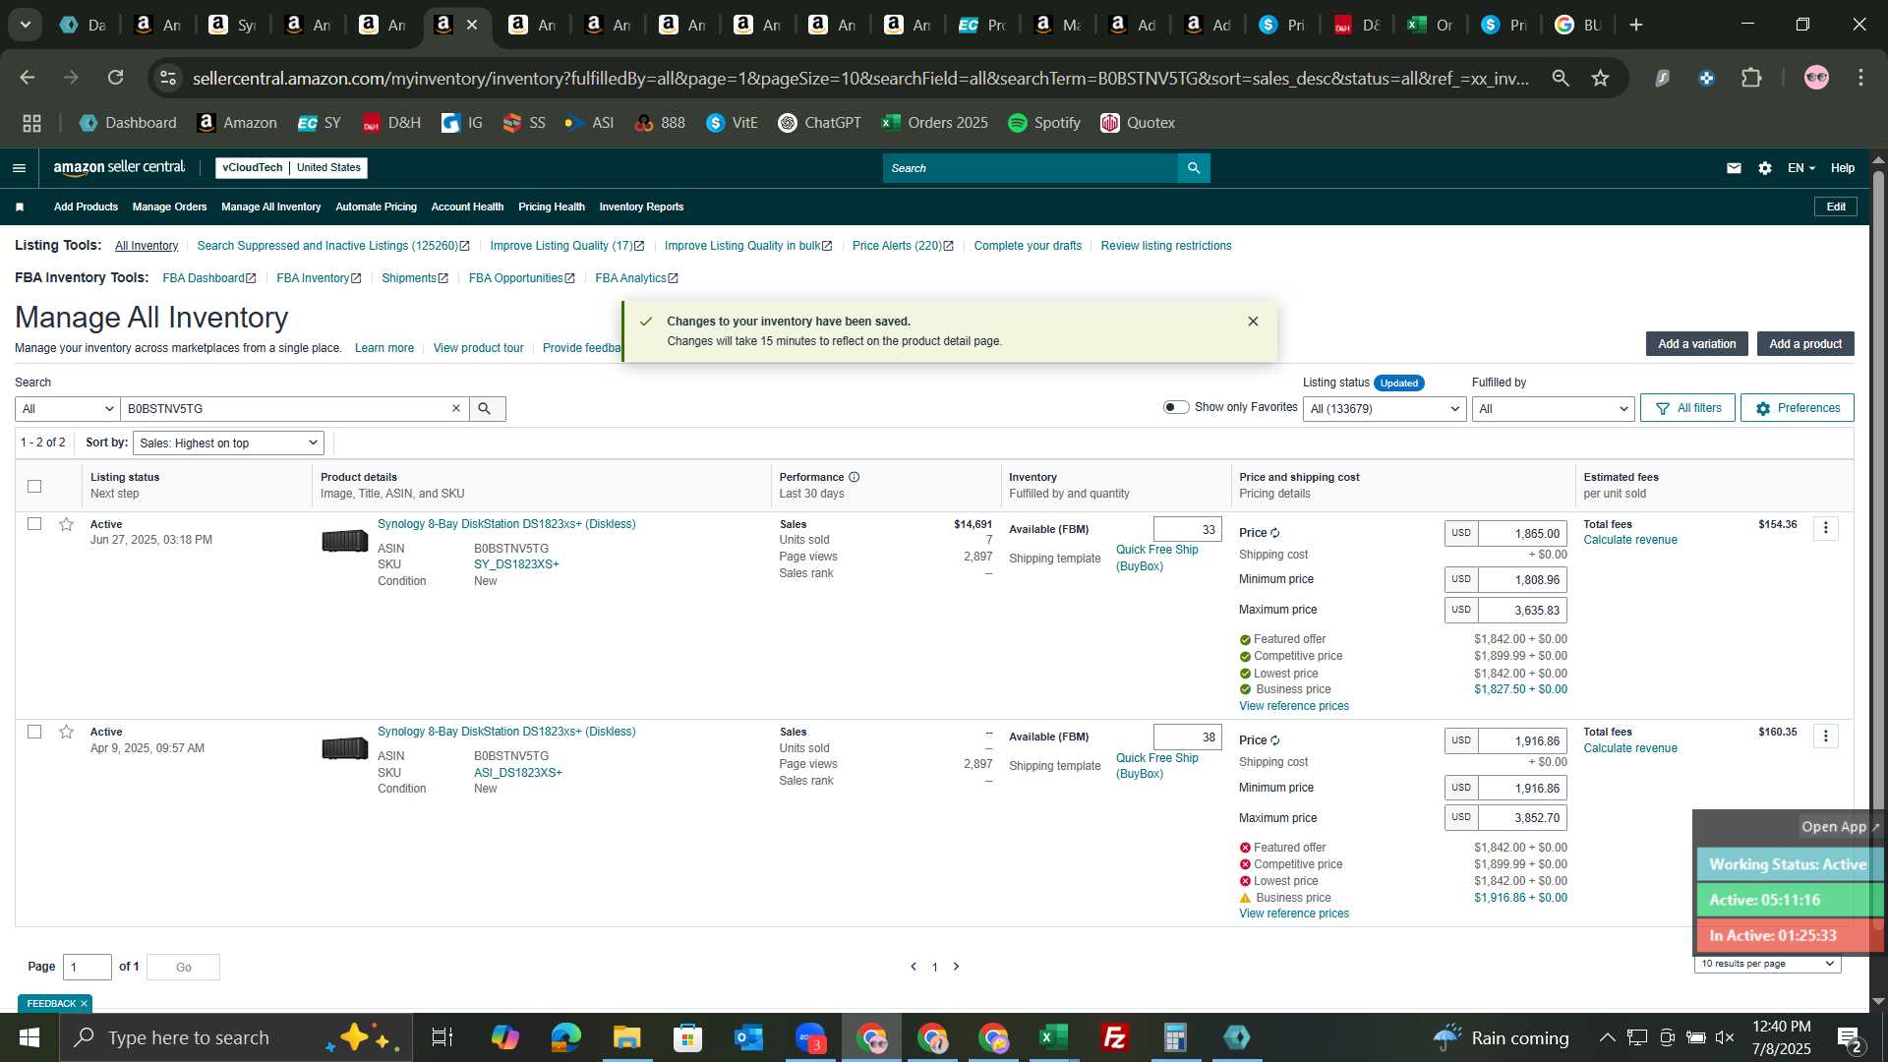Viewport: 1888px width, 1062px height.
Task: Open the Spotify bookmark
Action: click(1044, 123)
